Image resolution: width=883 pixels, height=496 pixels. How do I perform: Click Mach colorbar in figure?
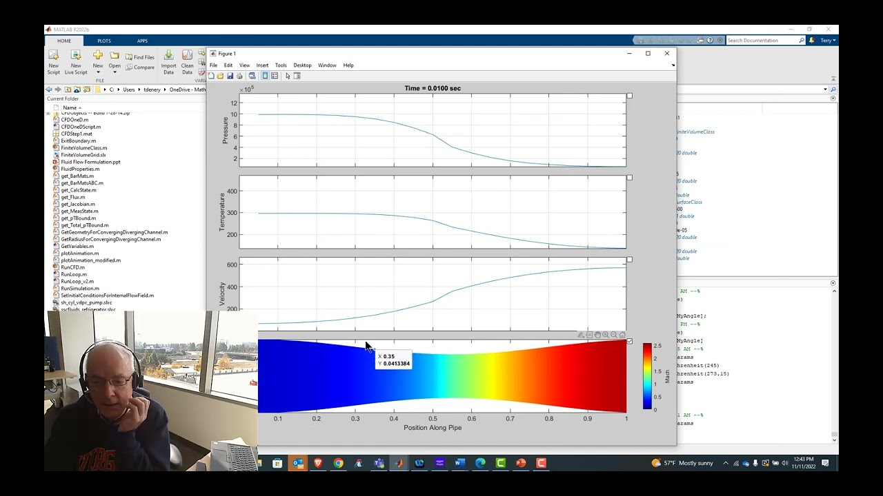(647, 377)
